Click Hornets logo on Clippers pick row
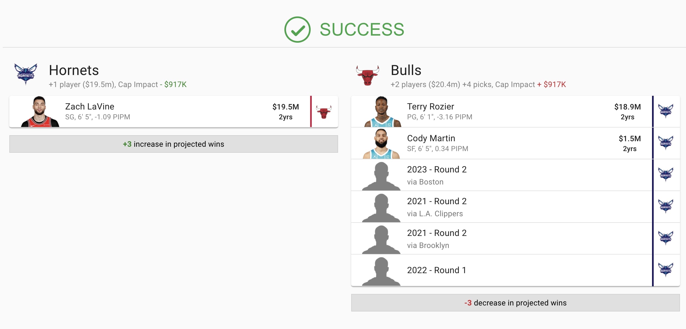 (x=666, y=206)
